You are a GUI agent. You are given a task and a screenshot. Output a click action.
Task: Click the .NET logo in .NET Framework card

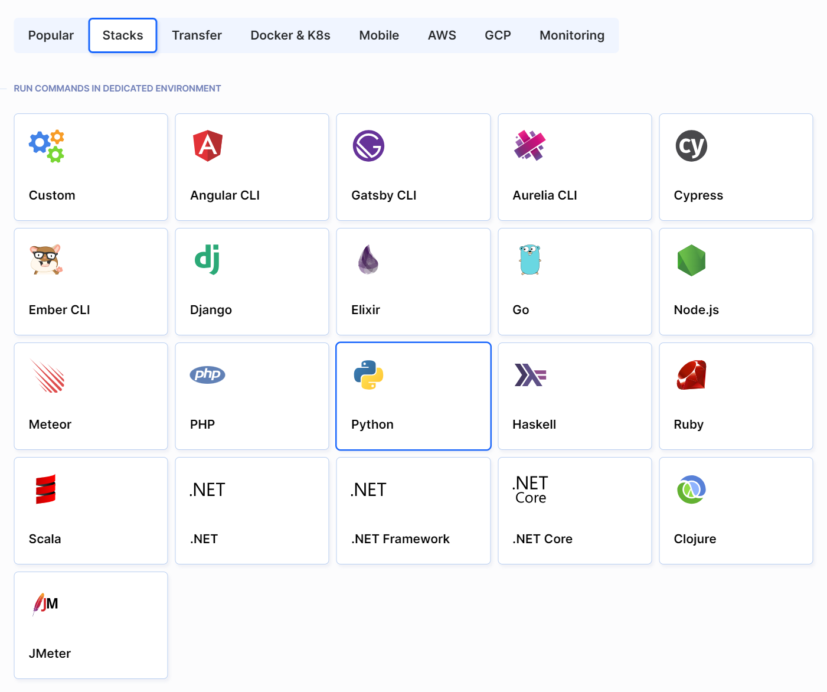point(368,489)
